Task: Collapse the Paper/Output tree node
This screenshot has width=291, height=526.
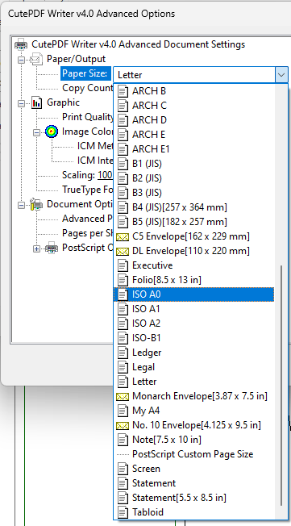Action: [x=22, y=60]
